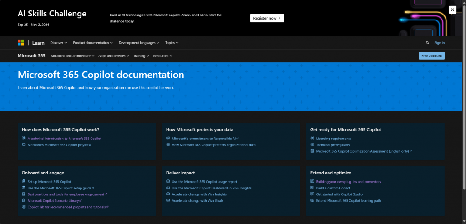Expand the Product documentation dropdown
The image size is (466, 224).
pos(93,43)
